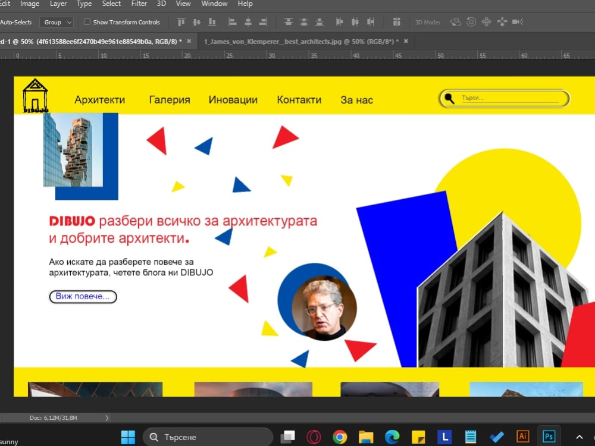Click Align vertical centers icon
This screenshot has width=595, height=446.
tap(196, 22)
